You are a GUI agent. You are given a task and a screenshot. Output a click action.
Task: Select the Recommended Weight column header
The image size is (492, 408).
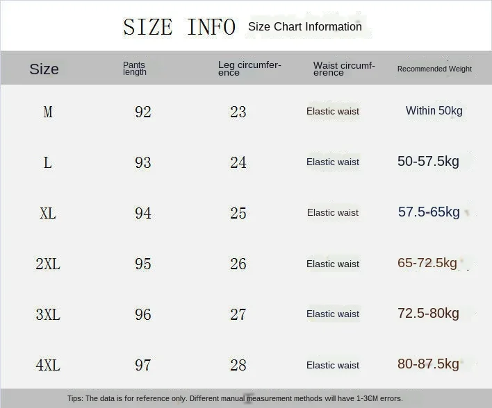[x=434, y=69]
